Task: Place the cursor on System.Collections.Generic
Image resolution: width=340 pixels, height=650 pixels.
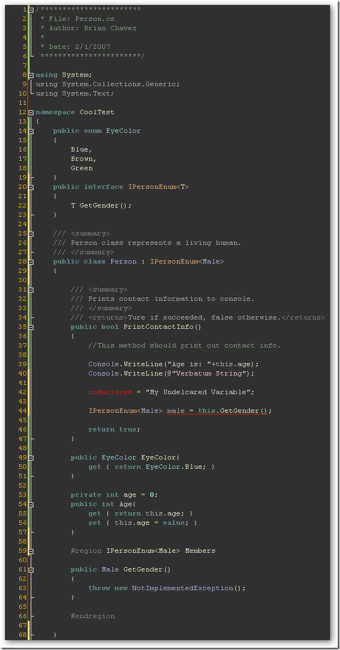Action: tap(120, 84)
